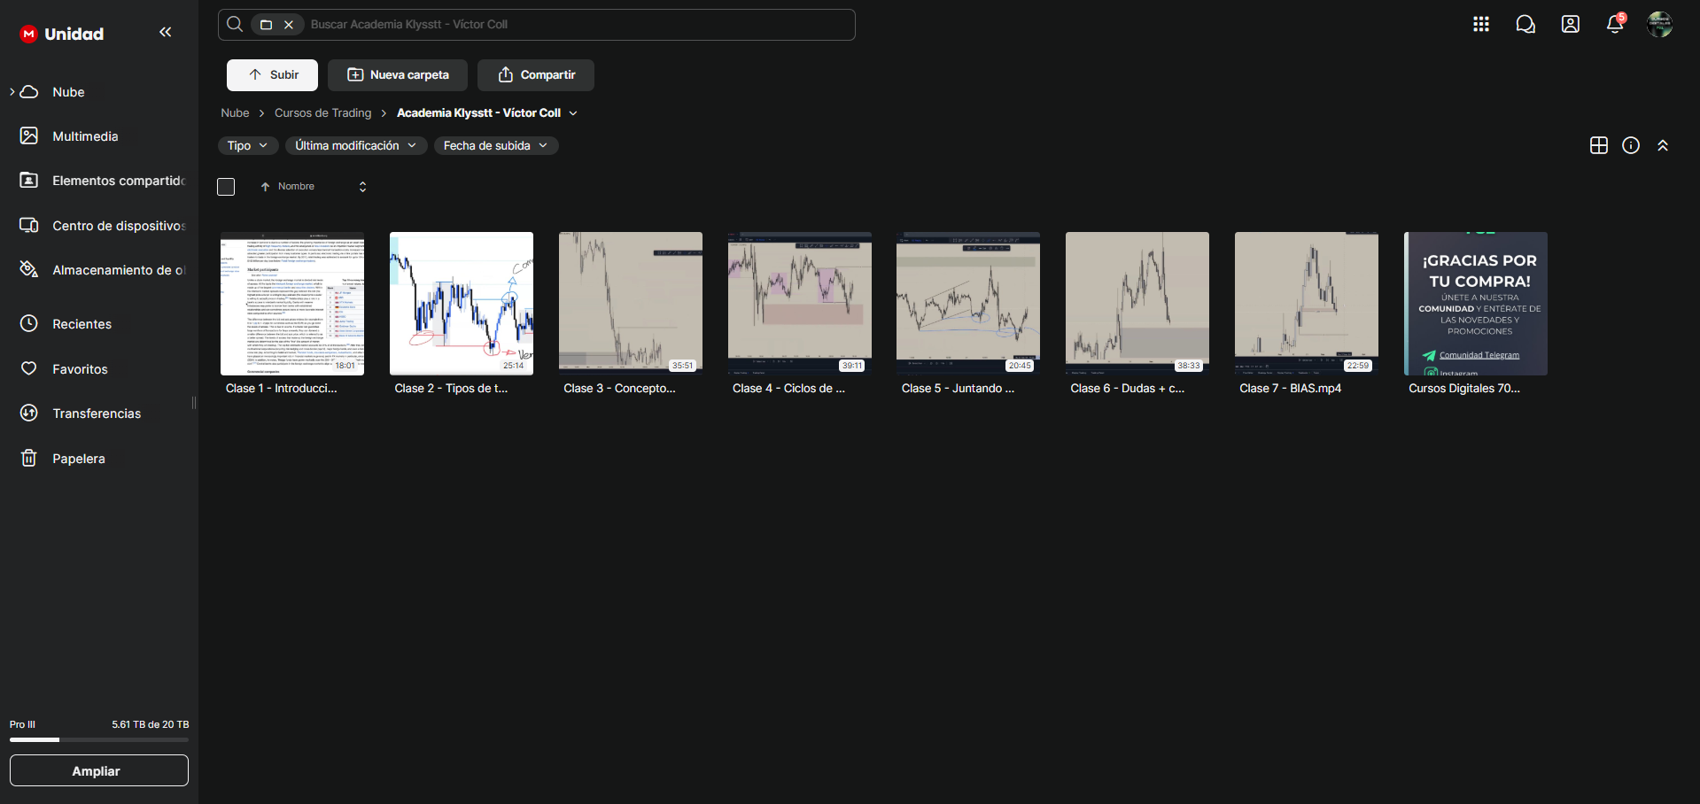Click the Nueva carpeta button
The width and height of the screenshot is (1700, 804).
point(398,75)
